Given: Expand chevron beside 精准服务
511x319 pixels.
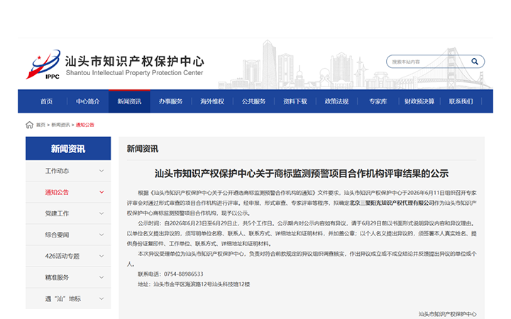Looking at the screenshot, I should pos(101,277).
